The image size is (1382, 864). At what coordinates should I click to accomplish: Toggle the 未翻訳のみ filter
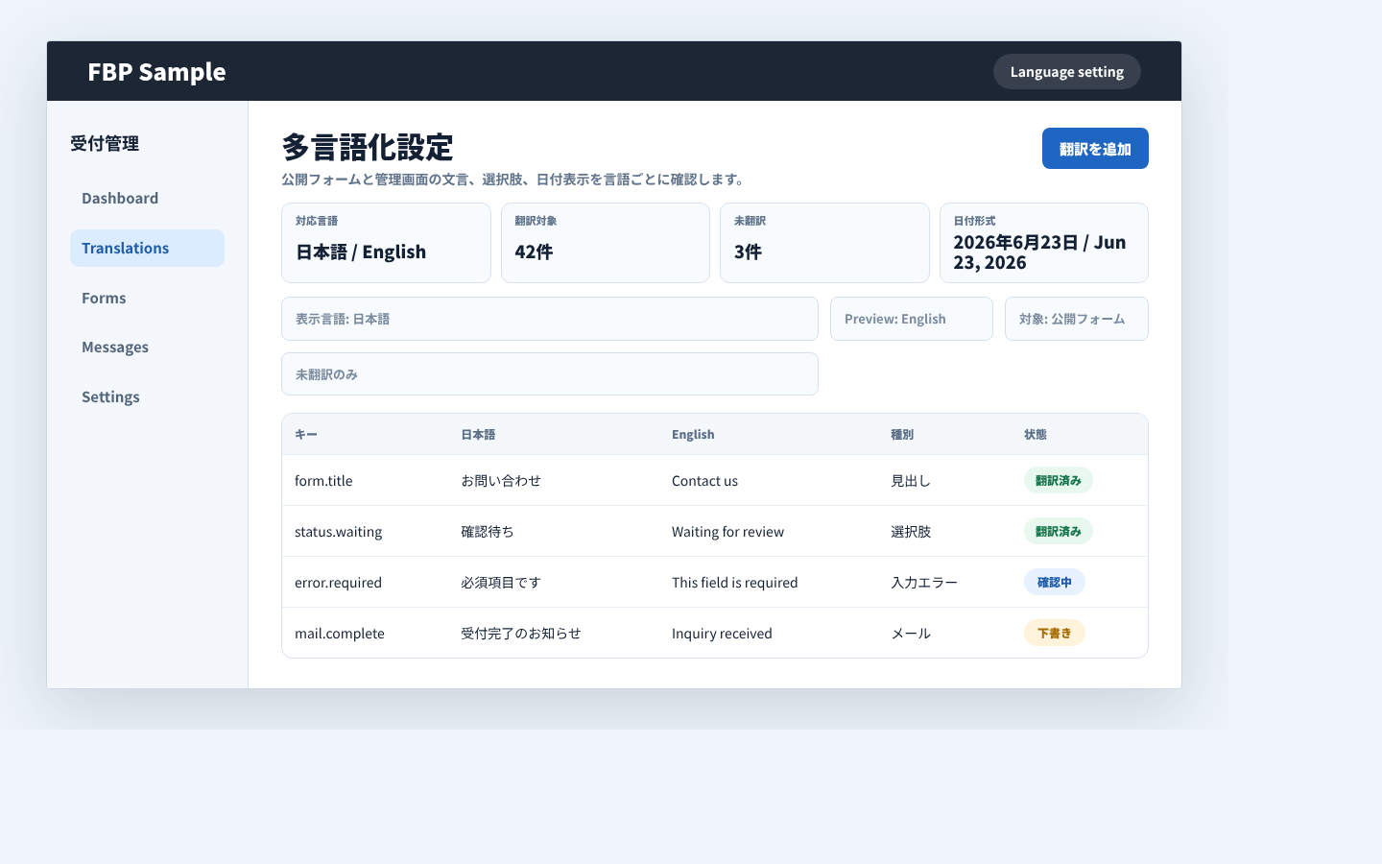550,374
